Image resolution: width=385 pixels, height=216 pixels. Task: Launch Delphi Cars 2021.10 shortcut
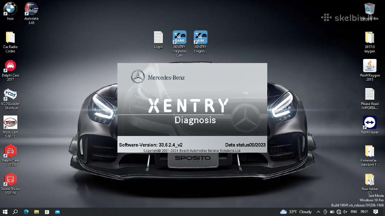pyautogui.click(x=10, y=156)
